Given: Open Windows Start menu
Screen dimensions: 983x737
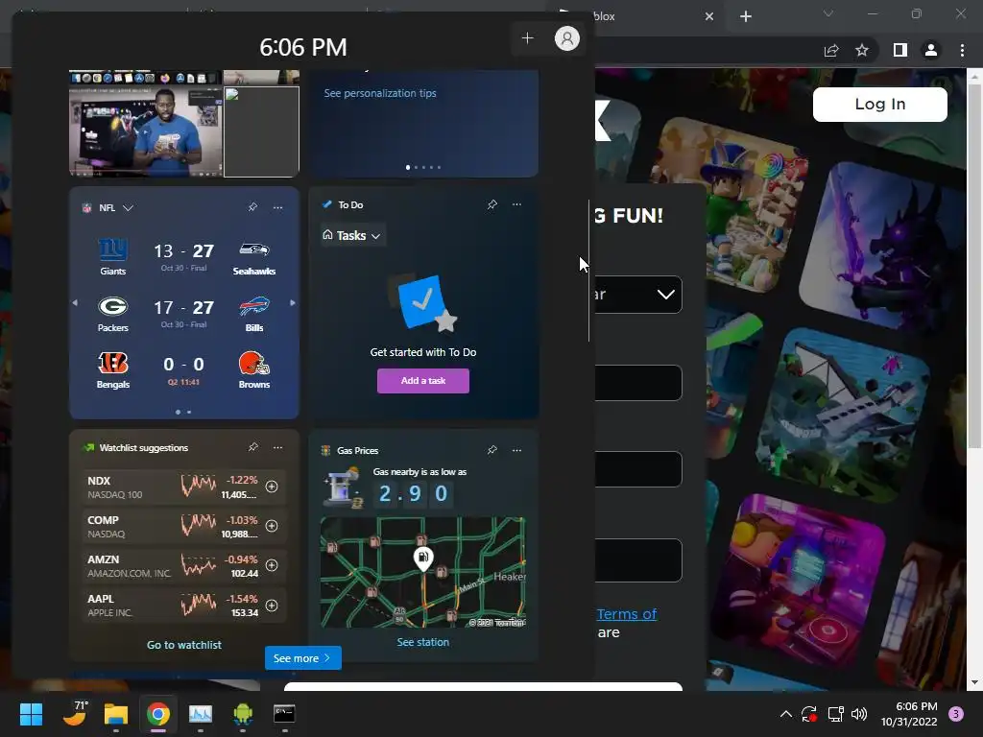Looking at the screenshot, I should (x=31, y=714).
